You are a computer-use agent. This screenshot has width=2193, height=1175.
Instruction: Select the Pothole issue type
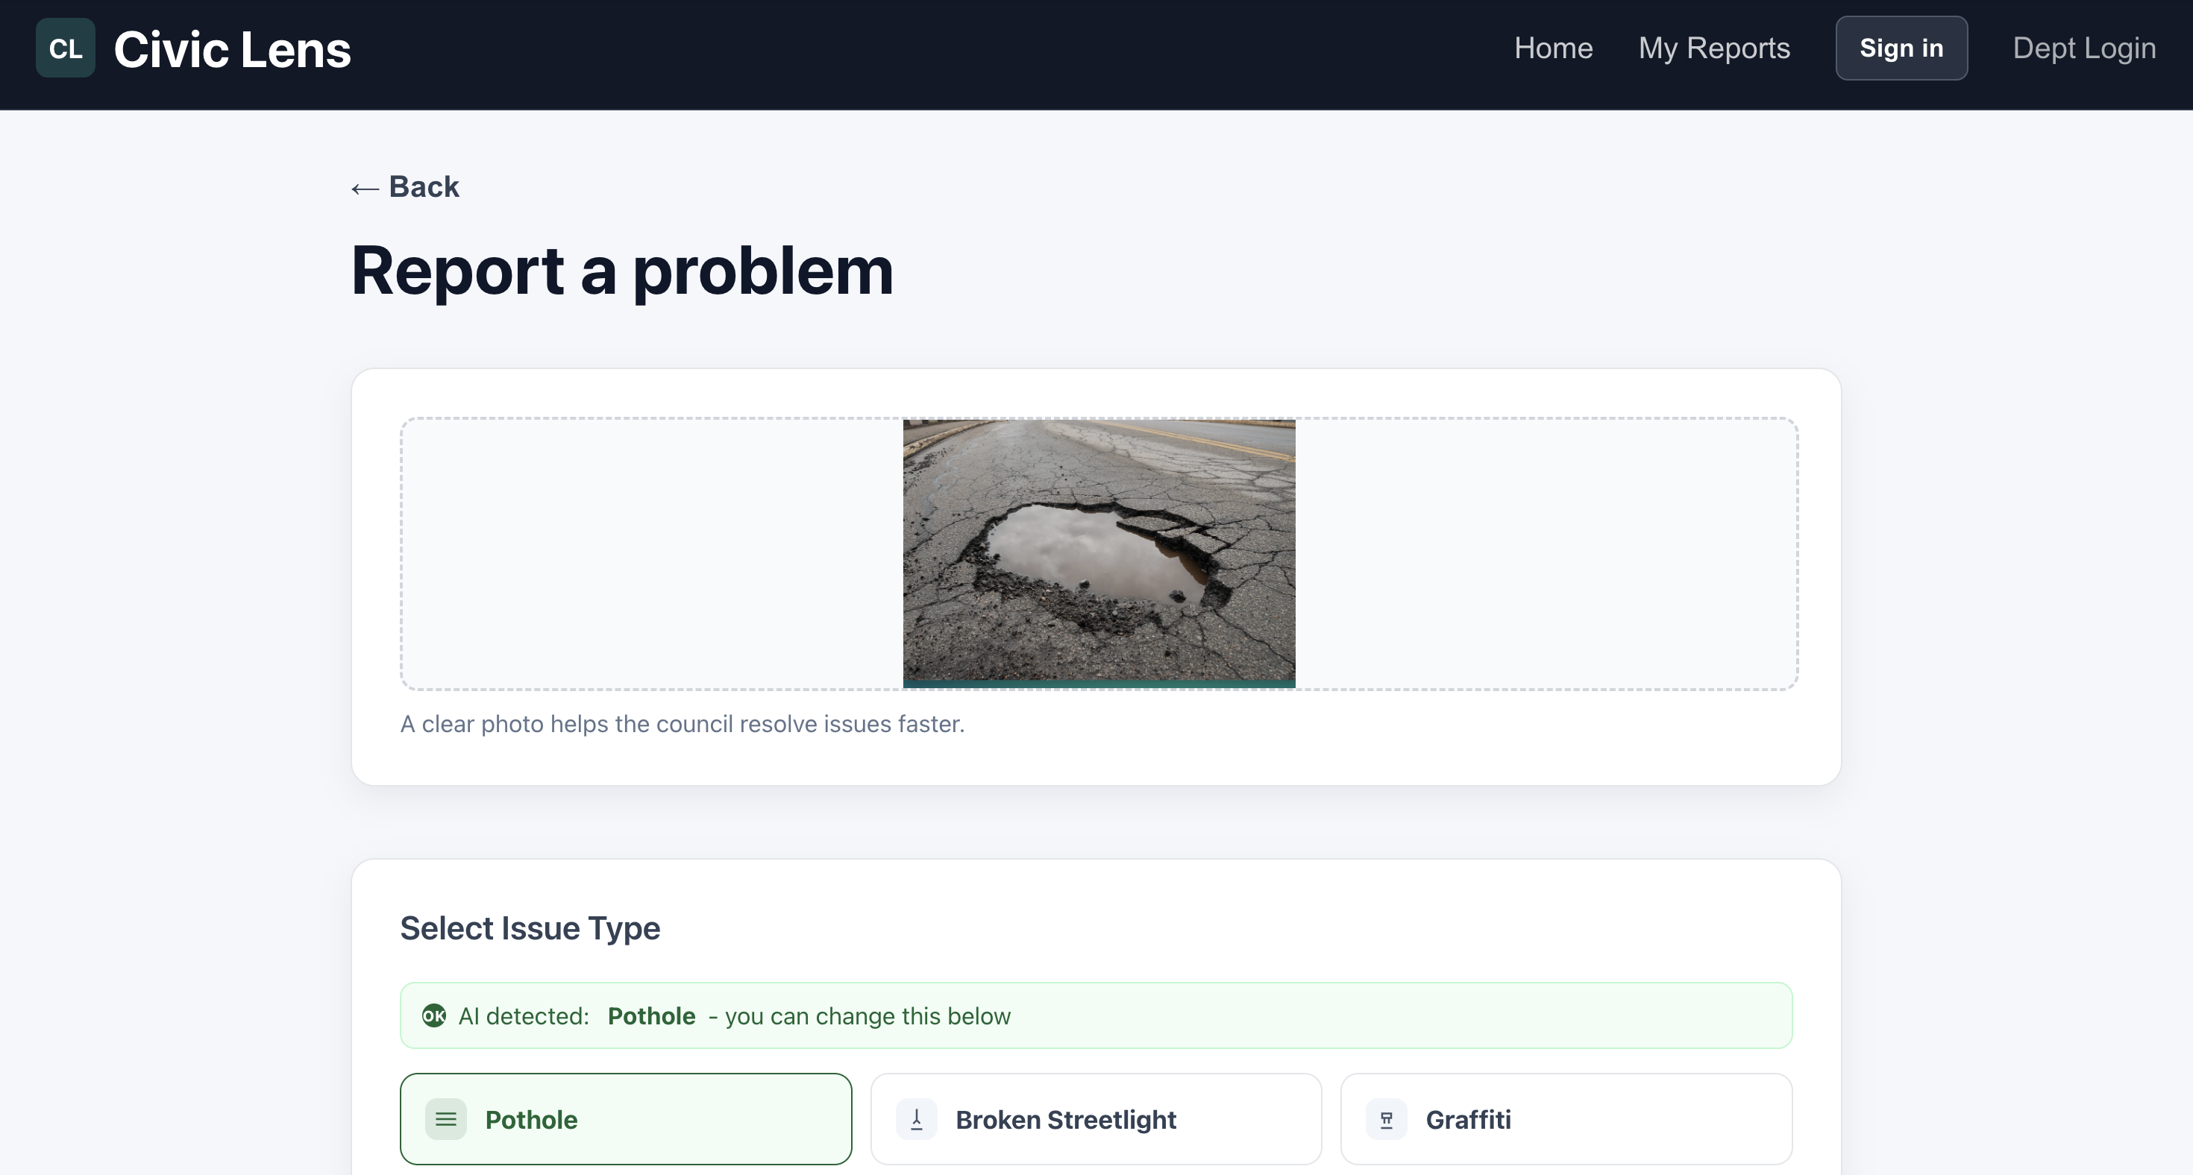click(x=626, y=1120)
